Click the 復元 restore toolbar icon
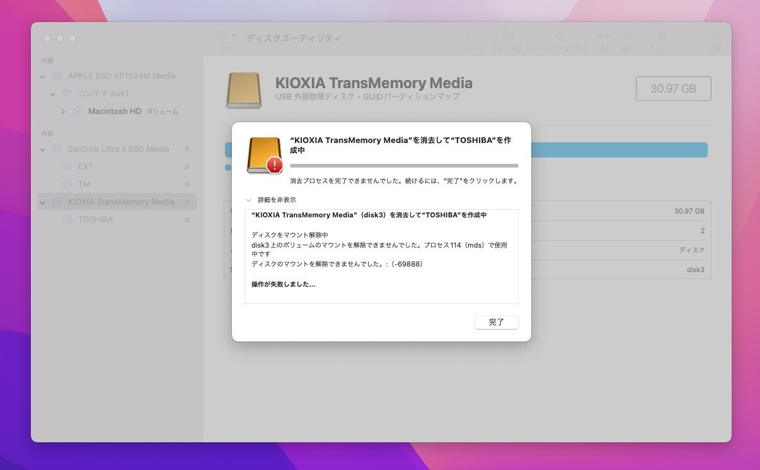The height and width of the screenshot is (470, 760). (x=628, y=35)
